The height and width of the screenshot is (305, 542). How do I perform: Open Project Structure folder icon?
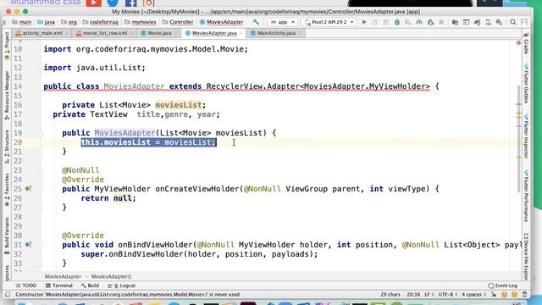[455, 22]
